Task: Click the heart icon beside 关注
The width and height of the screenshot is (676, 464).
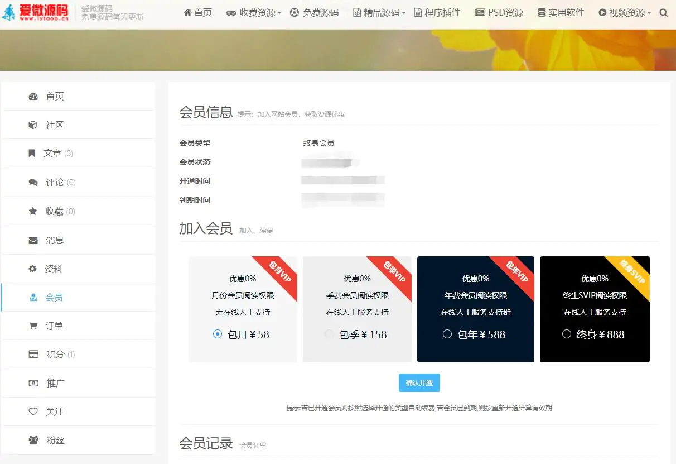Action: pos(33,412)
